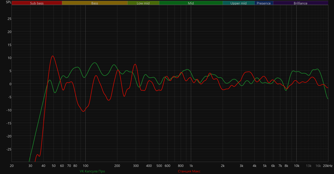Toggle the green VK Капсула Про legend
The width and height of the screenshot is (334, 174).
[93, 171]
